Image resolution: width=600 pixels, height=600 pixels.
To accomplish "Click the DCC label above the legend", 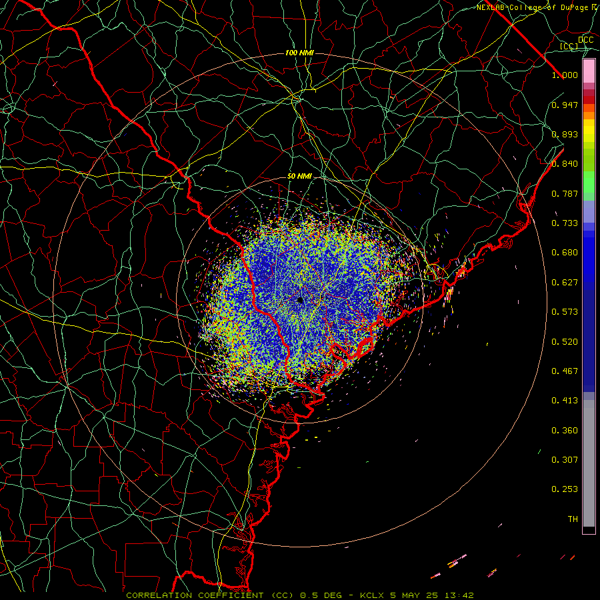I will coord(586,40).
